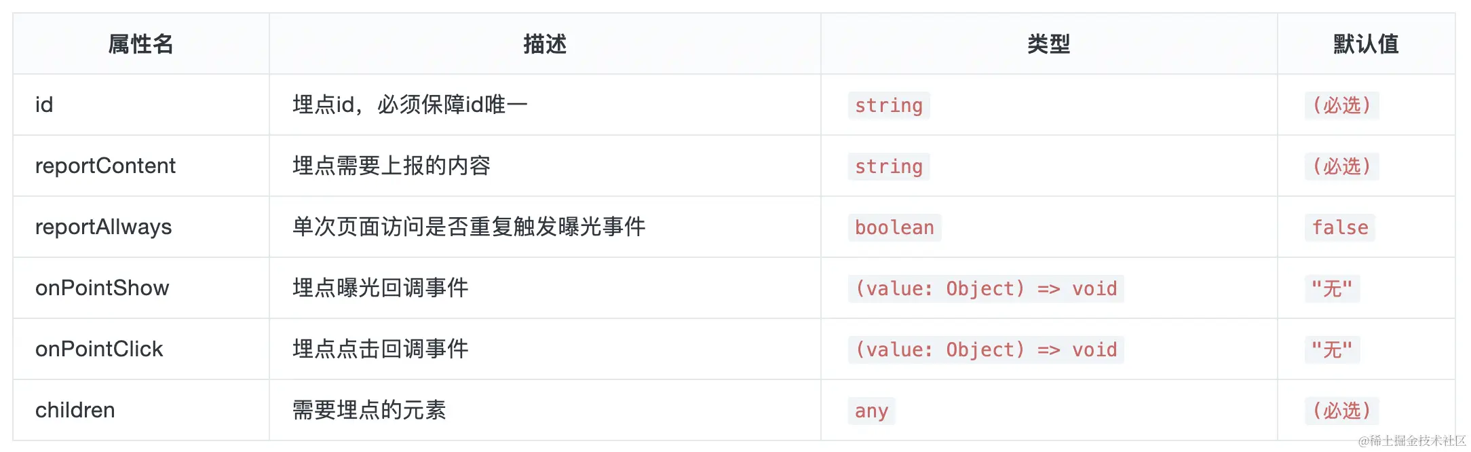Click the 属性名 column header

pos(140,44)
